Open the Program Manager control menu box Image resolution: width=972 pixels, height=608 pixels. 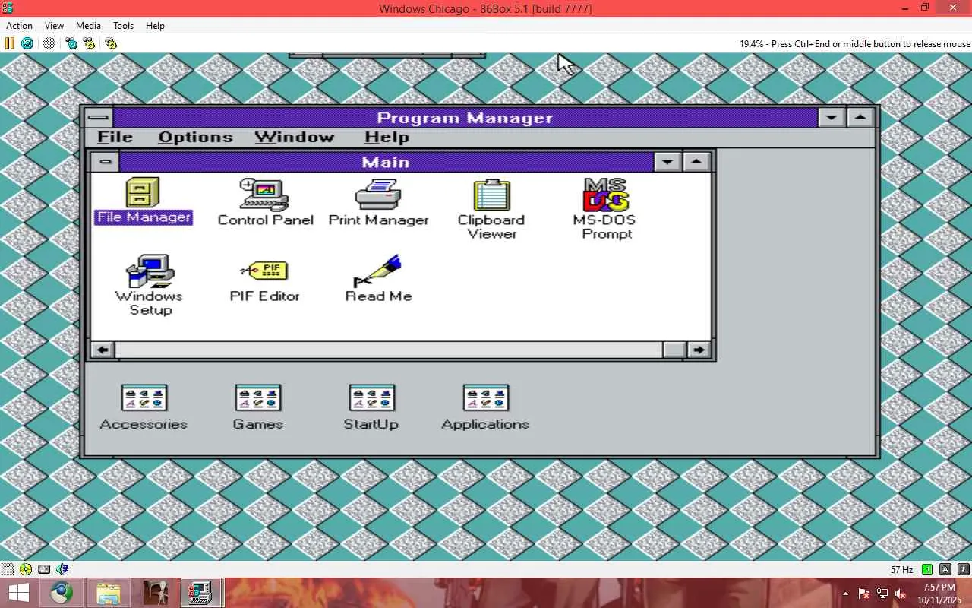coord(99,118)
